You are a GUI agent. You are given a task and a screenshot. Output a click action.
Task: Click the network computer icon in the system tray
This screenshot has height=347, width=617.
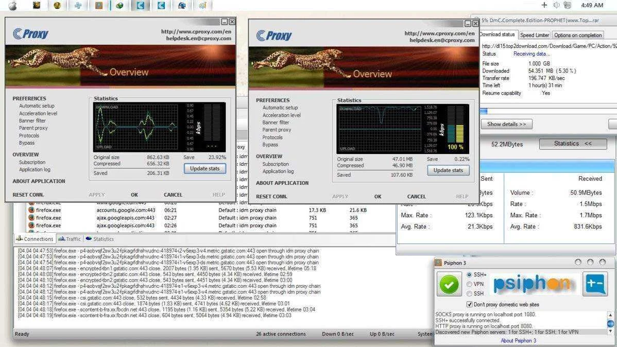pyautogui.click(x=567, y=5)
